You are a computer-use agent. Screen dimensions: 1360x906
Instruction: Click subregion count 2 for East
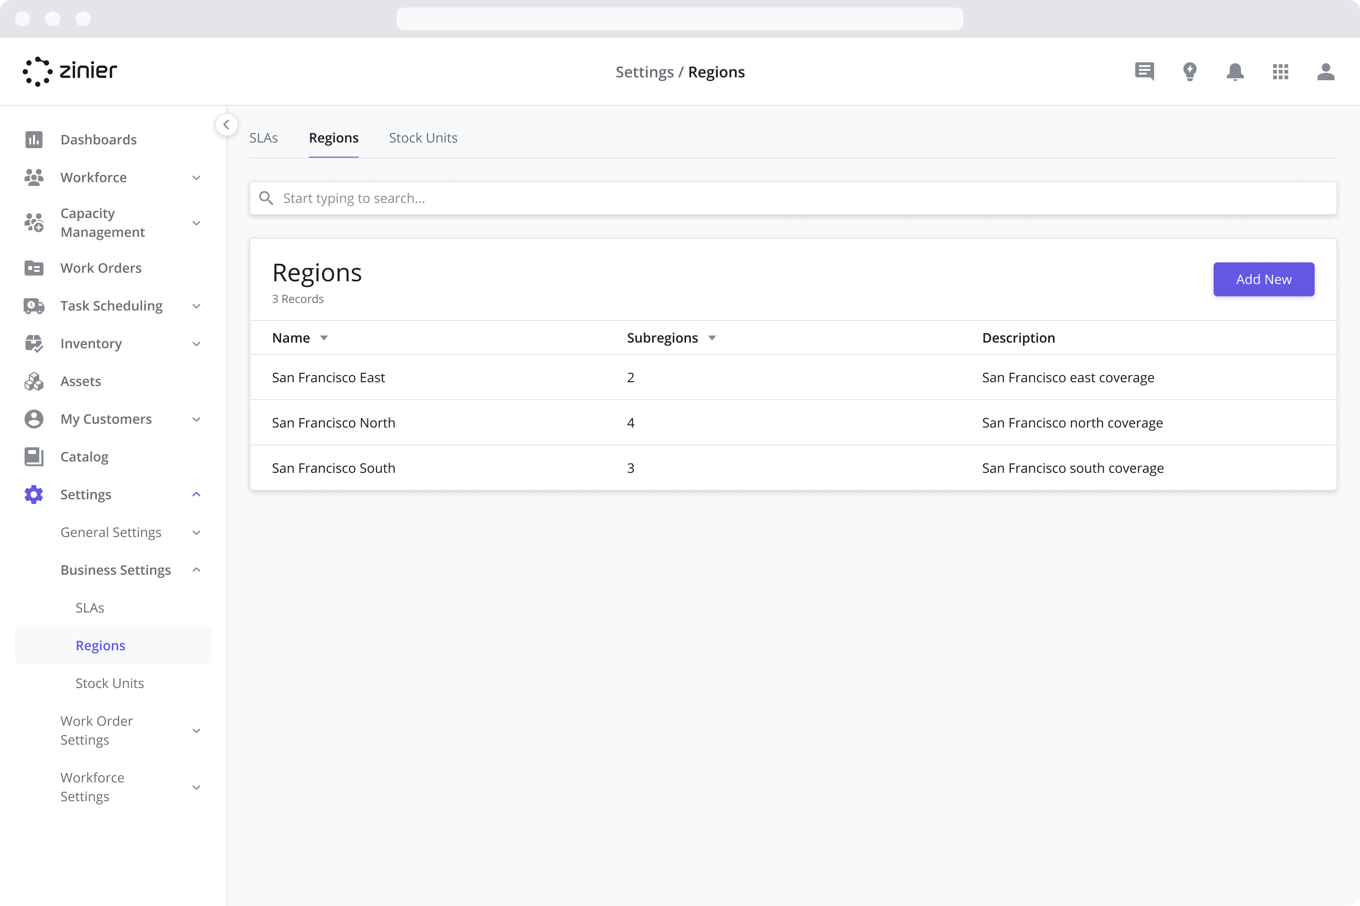click(631, 377)
